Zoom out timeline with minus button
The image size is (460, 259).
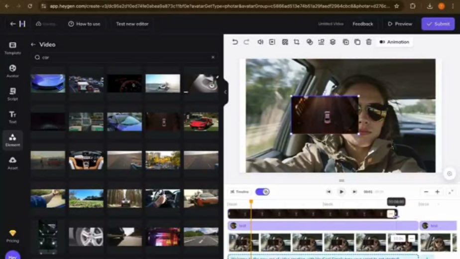coord(426,192)
